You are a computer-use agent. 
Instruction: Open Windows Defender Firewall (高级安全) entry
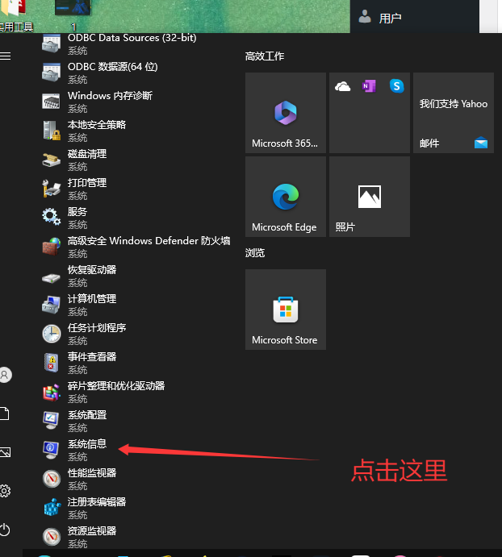tap(148, 241)
